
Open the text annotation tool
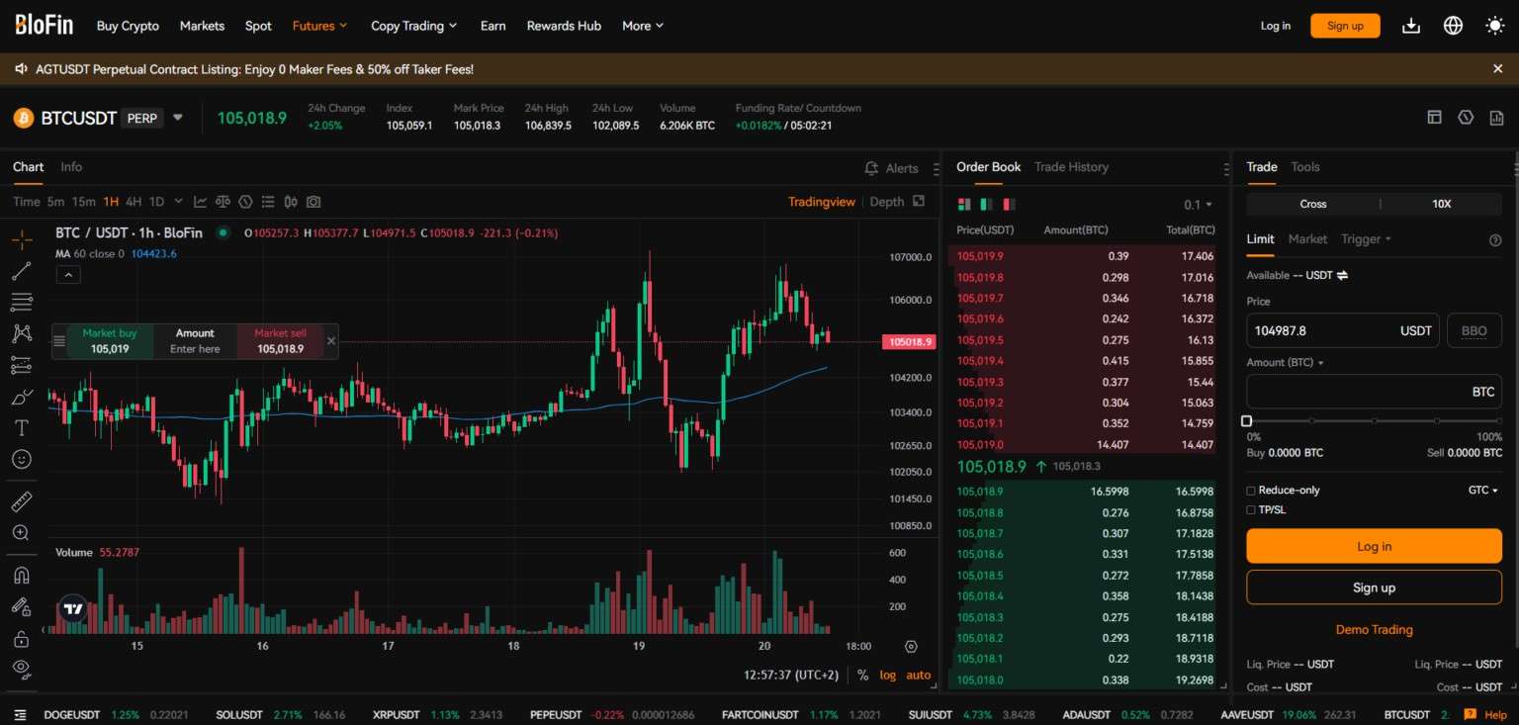pos(22,428)
